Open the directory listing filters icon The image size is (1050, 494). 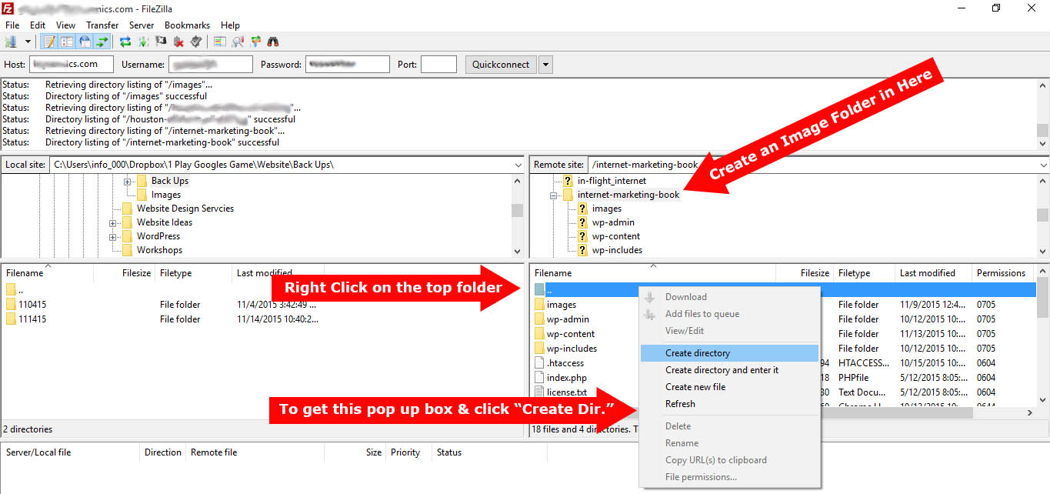(x=220, y=42)
